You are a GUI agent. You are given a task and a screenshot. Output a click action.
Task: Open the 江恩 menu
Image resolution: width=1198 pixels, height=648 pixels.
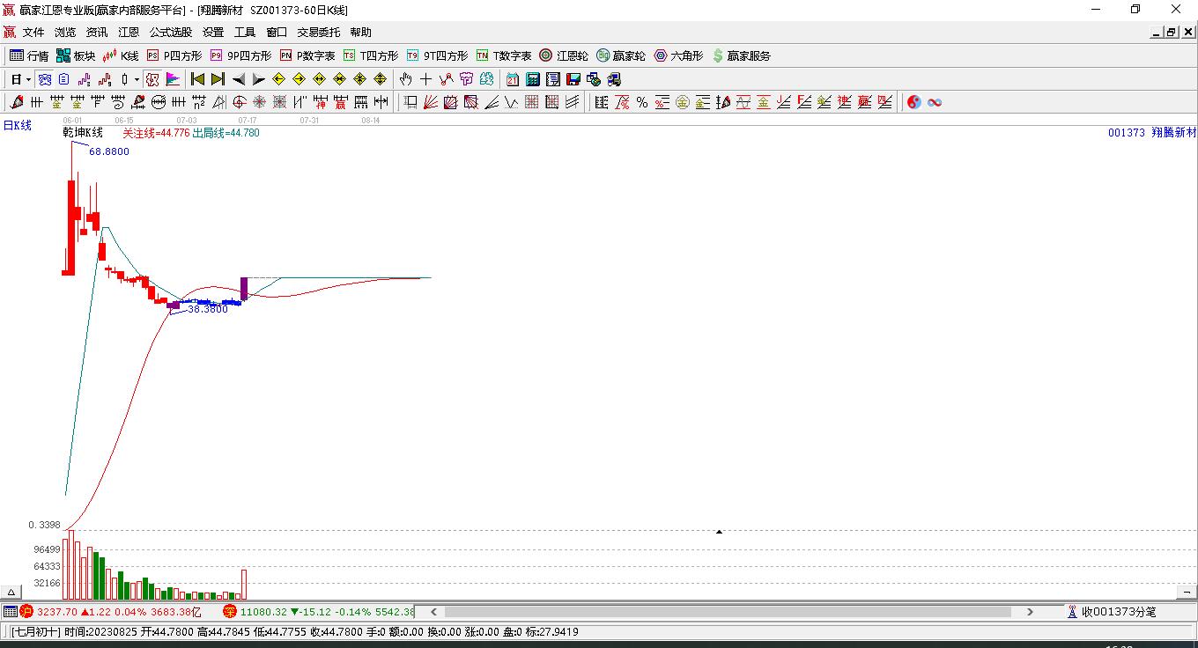click(x=129, y=33)
